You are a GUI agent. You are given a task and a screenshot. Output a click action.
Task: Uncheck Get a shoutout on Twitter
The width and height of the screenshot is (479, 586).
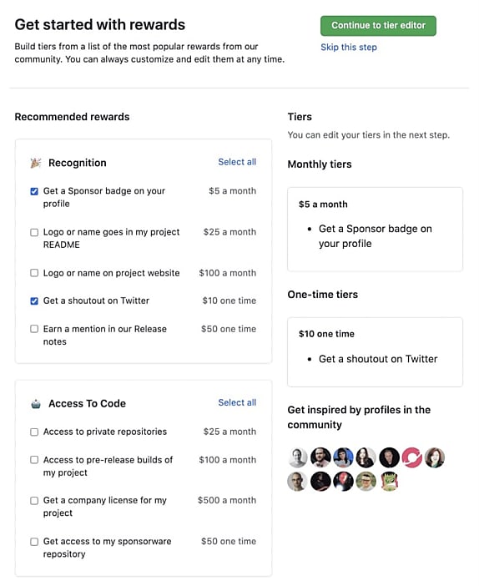(x=34, y=301)
